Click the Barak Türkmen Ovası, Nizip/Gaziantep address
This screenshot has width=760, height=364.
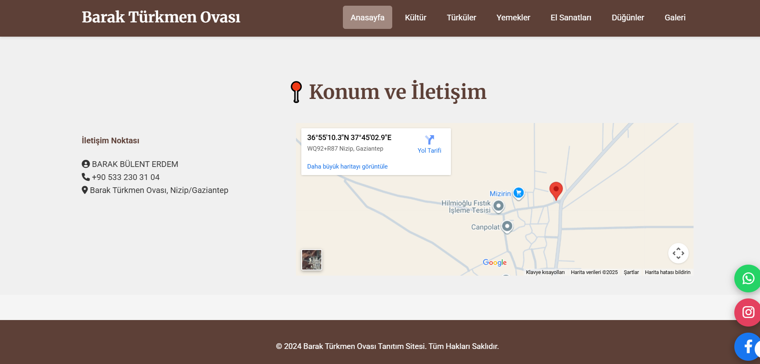click(159, 190)
